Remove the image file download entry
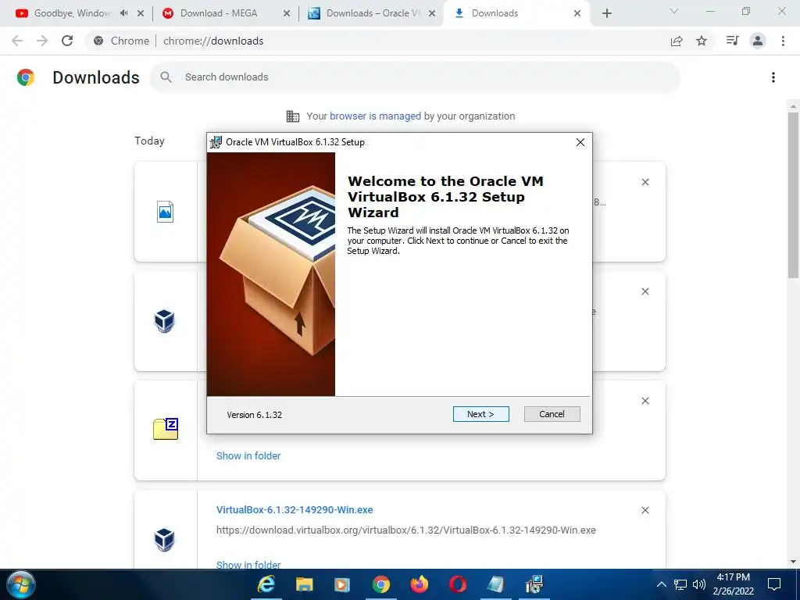Image resolution: width=800 pixels, height=600 pixels. [x=645, y=182]
